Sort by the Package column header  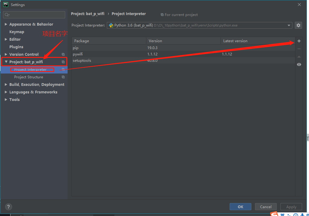pyautogui.click(x=109, y=41)
